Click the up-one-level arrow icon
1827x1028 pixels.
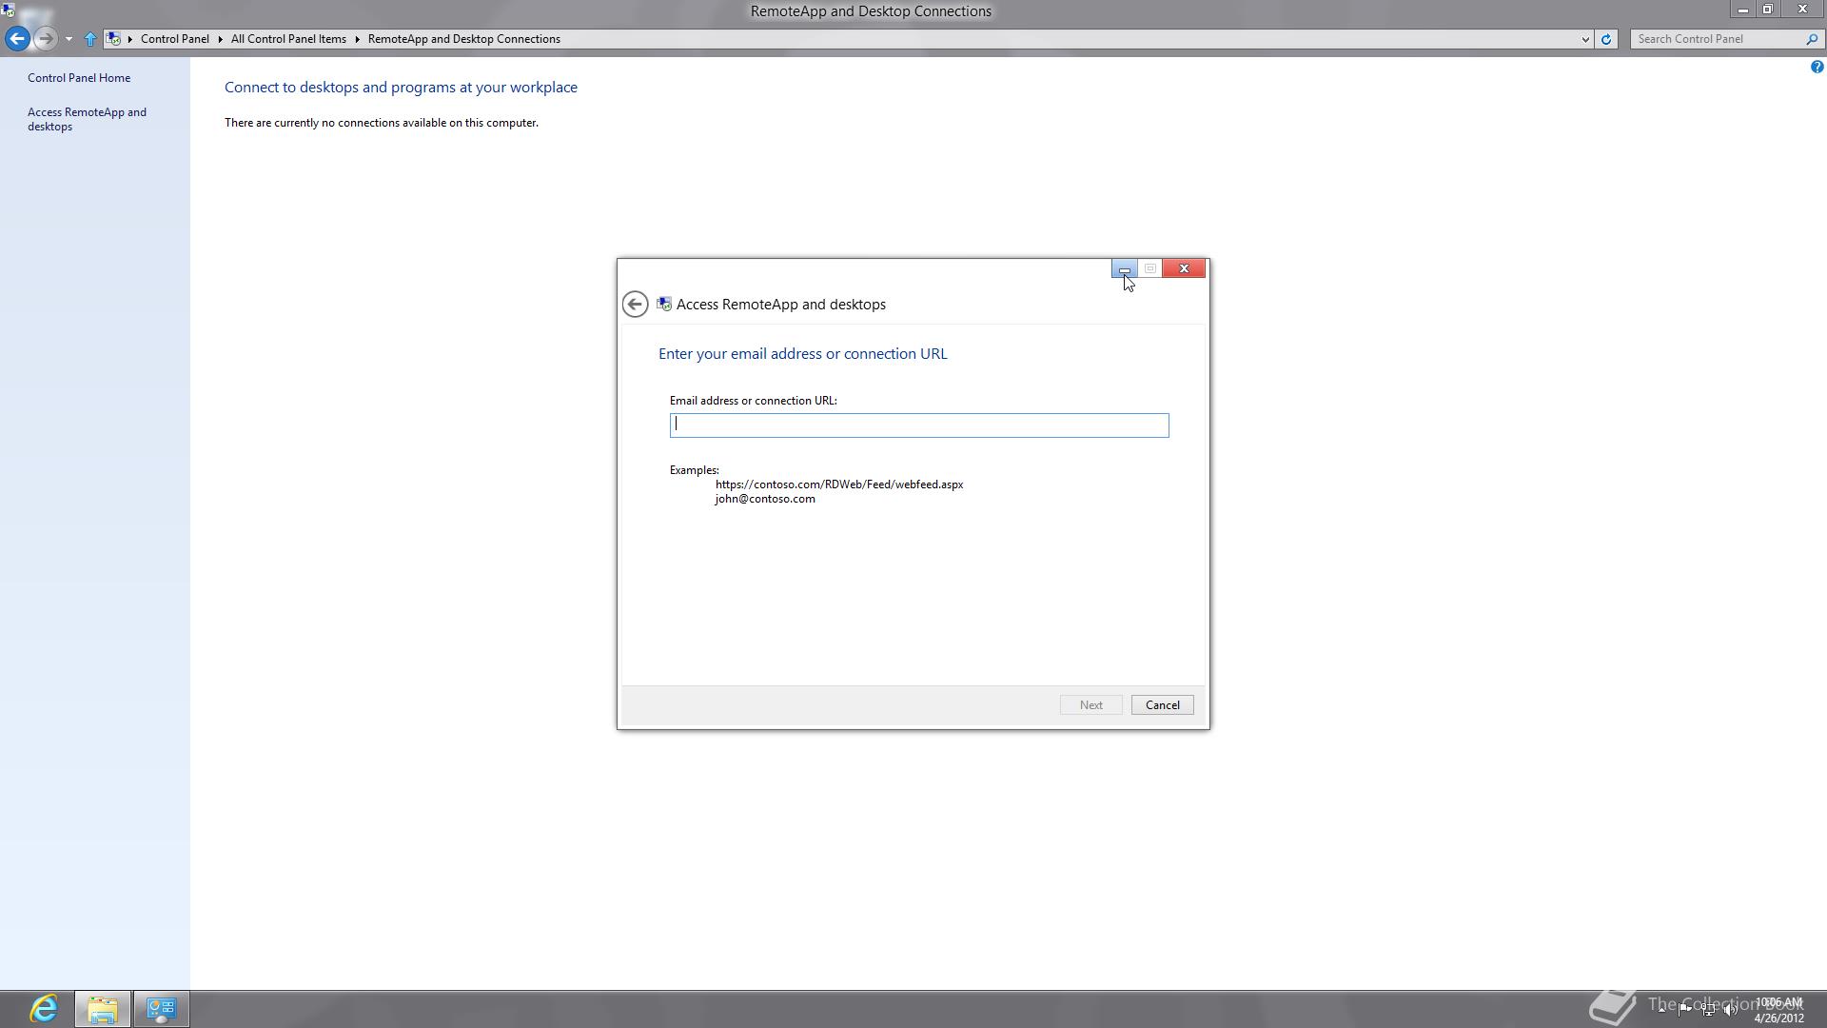pos(90,39)
